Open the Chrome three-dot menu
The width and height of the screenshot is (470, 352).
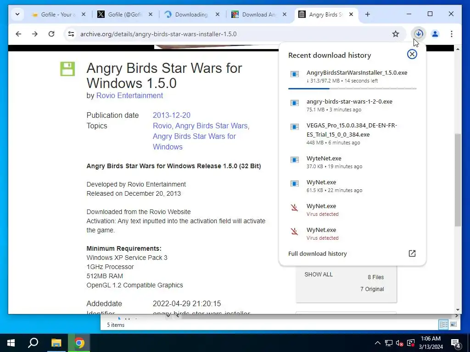[x=452, y=34]
